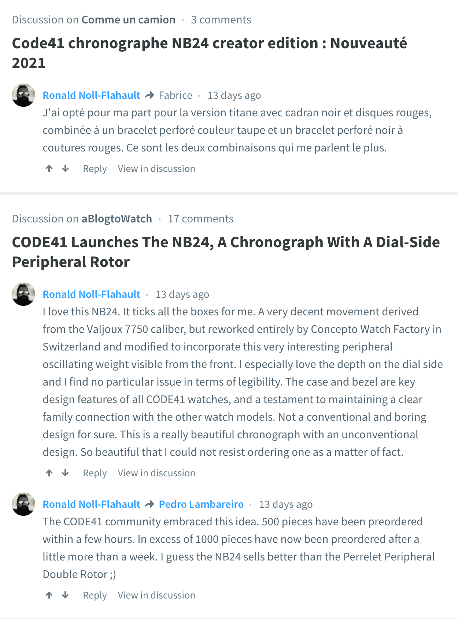Reply to the 'I love this NB24' comment

click(95, 473)
